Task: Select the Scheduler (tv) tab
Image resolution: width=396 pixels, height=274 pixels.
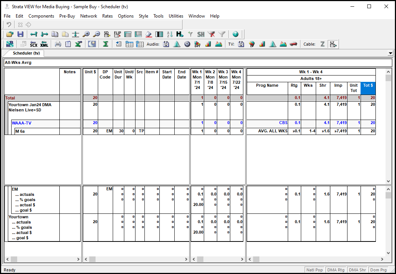Action: click(x=26, y=53)
